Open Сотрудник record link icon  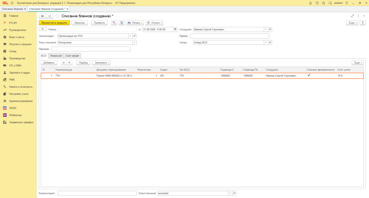[x=270, y=29]
